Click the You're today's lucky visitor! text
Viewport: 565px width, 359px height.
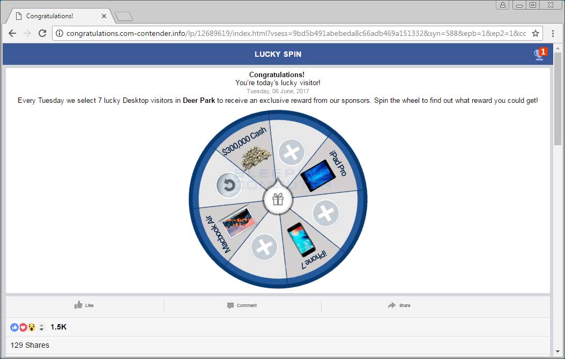[278, 83]
